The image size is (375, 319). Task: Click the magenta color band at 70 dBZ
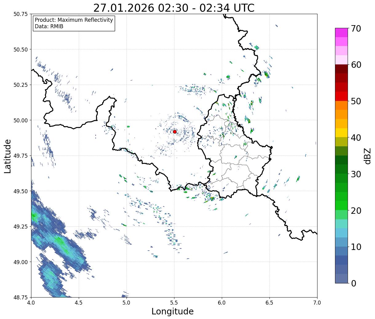(341, 33)
